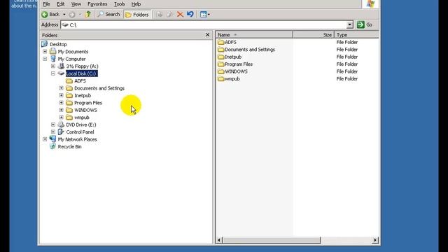Open the View menu

[x=76, y=4]
